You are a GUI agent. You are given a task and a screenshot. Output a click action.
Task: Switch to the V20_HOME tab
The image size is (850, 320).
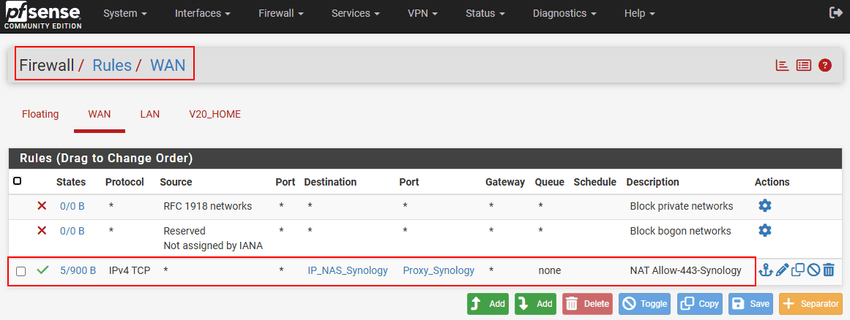click(215, 114)
